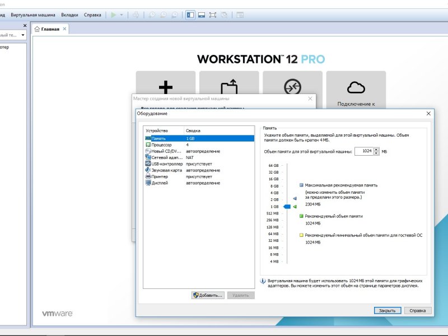The height and width of the screenshot is (336, 448).
Task: Expand the library search filter dropdown
Action: click(23, 35)
